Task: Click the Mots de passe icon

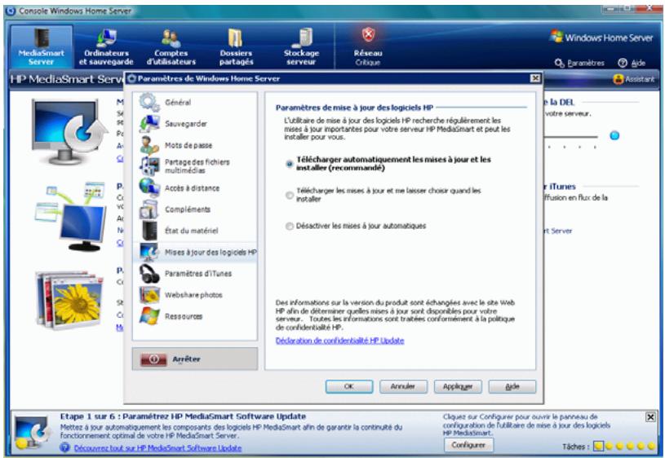Action: click(149, 145)
